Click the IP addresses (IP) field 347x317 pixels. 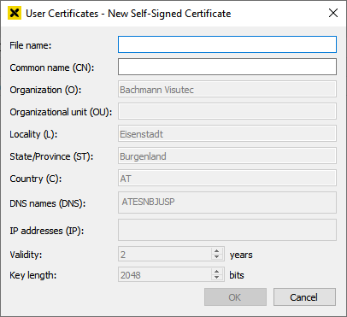click(227, 230)
